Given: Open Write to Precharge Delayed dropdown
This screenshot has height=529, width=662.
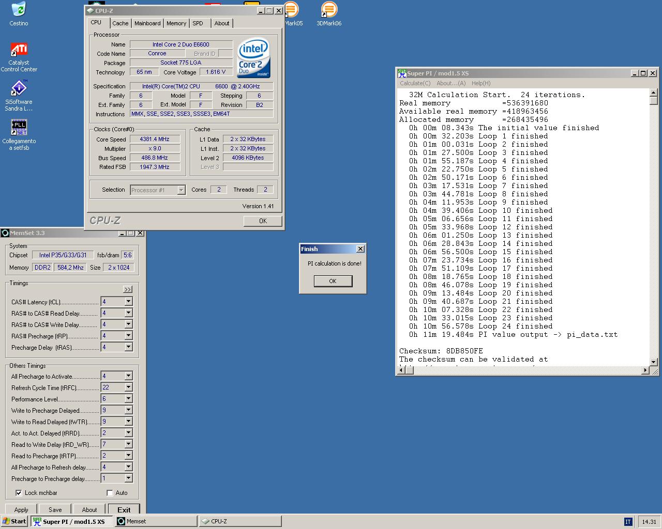Looking at the screenshot, I should (128, 410).
